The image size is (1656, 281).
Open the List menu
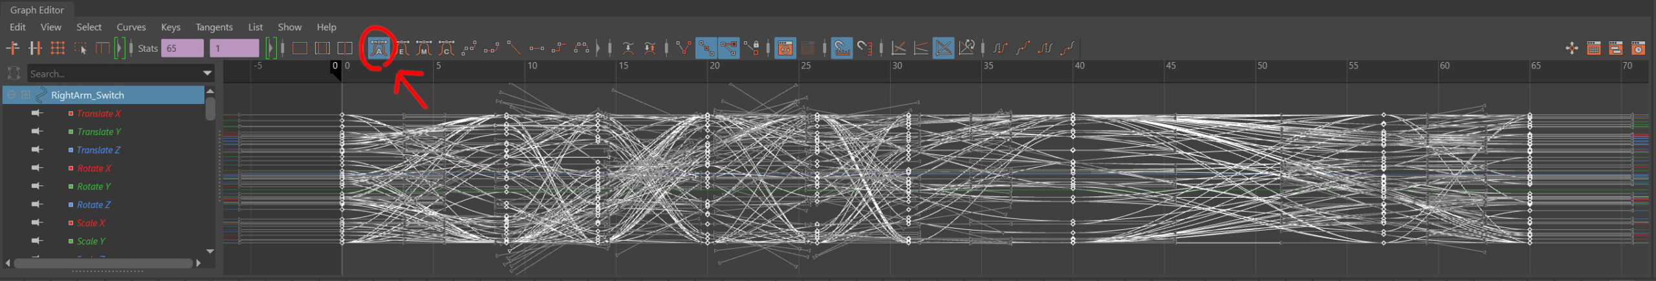pyautogui.click(x=256, y=27)
